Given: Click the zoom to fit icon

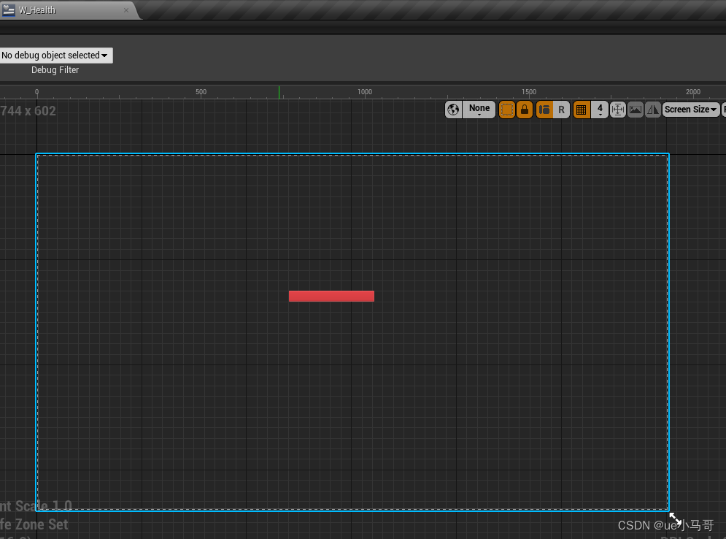Looking at the screenshot, I should pyautogui.click(x=618, y=110).
